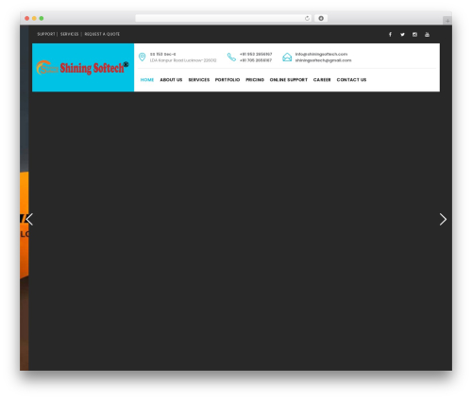This screenshot has height=399, width=472.
Task: Follow the REQUEST A QUOTE link
Action: click(102, 34)
